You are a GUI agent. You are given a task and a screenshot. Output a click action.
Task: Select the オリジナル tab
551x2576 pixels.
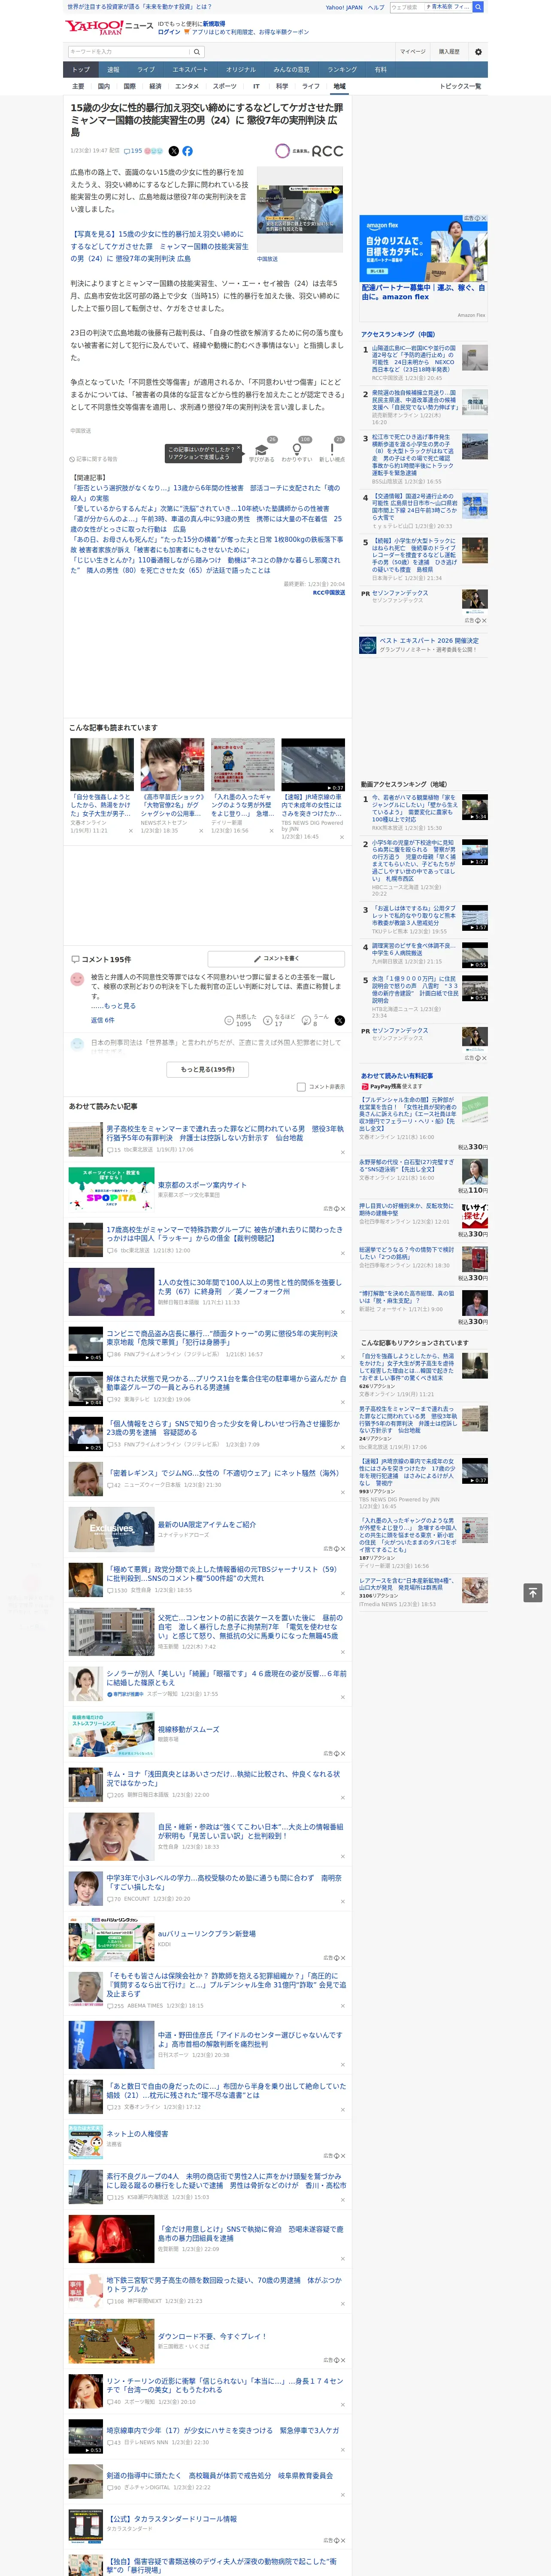241,70
